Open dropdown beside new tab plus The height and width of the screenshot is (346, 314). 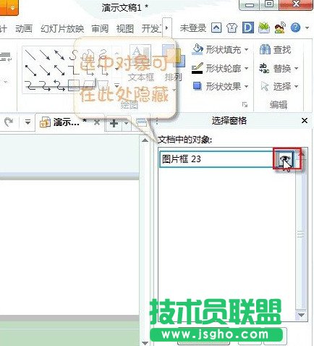126,123
